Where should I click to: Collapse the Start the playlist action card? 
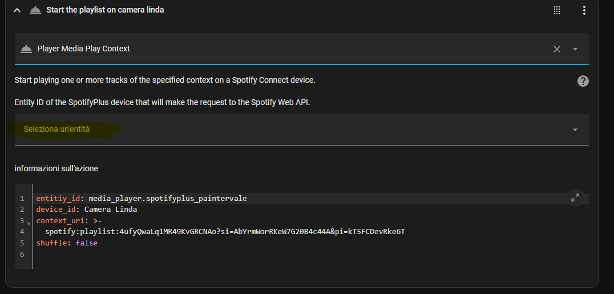17,10
